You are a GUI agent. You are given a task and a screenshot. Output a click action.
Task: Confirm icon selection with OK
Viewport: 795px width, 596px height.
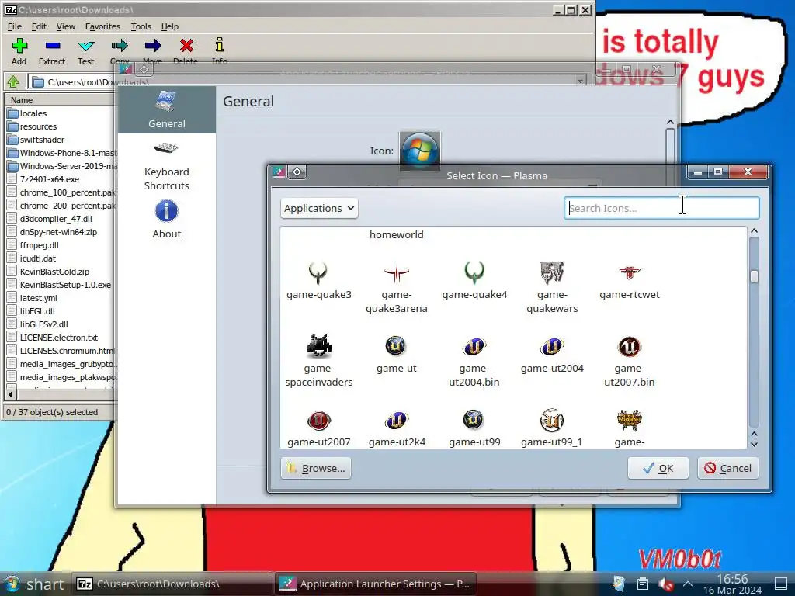click(658, 468)
